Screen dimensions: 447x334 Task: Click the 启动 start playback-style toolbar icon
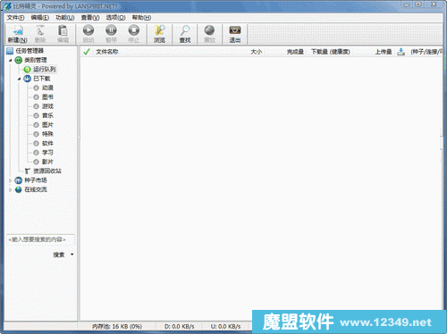pyautogui.click(x=89, y=34)
